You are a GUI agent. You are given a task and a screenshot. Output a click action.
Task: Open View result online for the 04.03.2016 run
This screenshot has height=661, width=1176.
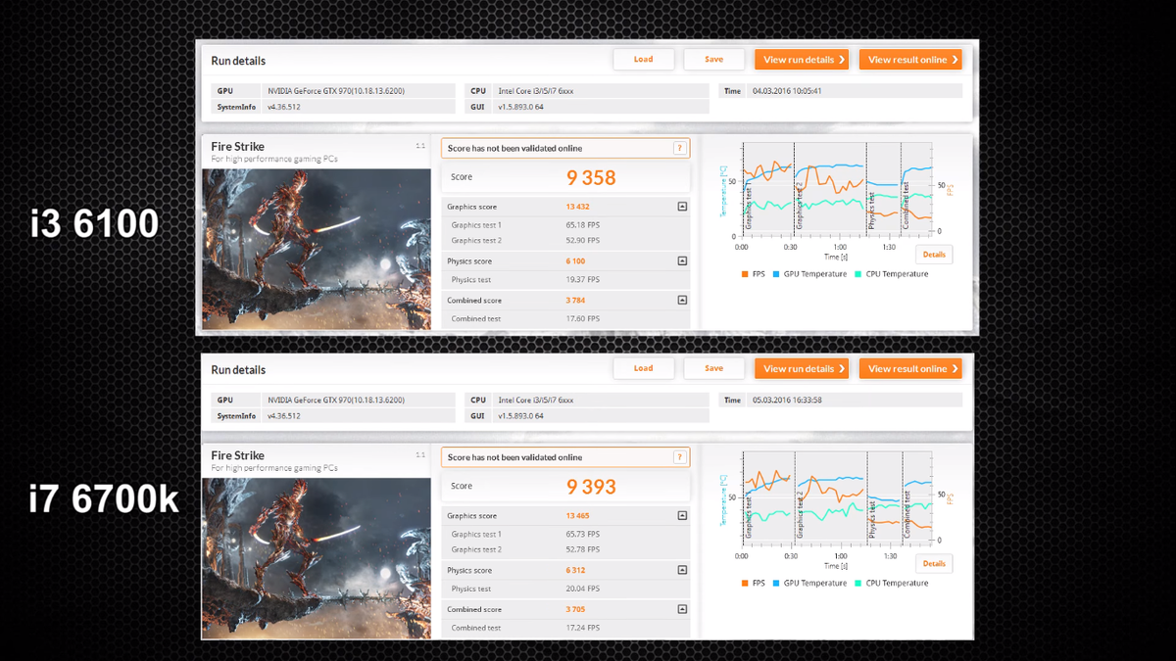point(910,59)
